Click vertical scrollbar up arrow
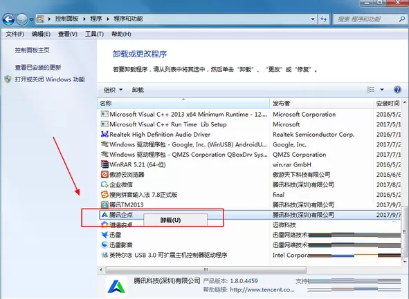The width and height of the screenshot is (409, 299). 405,102
